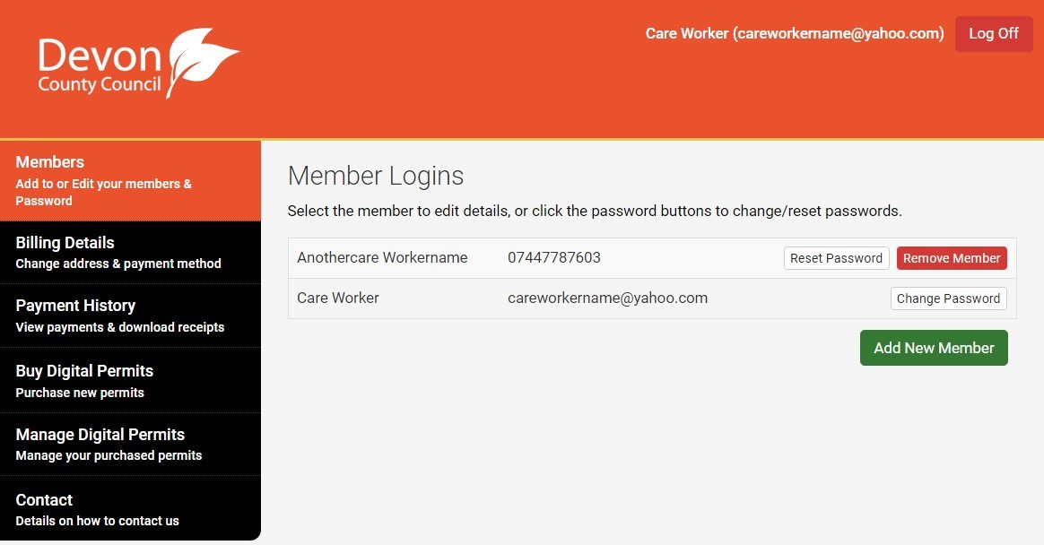The width and height of the screenshot is (1044, 545).
Task: Log off using the Log Off button
Action: click(x=994, y=34)
